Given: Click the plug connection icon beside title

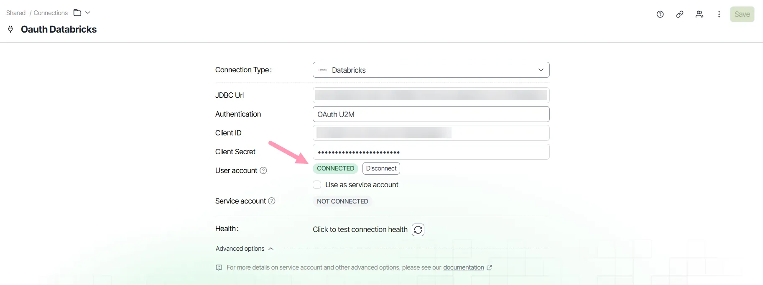Looking at the screenshot, I should click(x=10, y=29).
